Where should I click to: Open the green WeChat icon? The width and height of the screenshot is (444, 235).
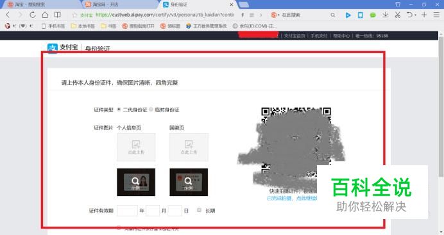tap(373, 15)
